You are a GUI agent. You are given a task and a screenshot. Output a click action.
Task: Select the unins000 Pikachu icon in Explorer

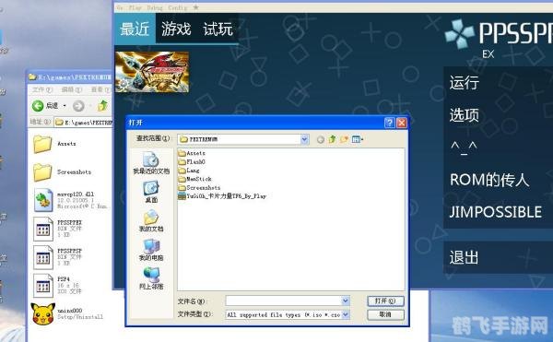[43, 313]
